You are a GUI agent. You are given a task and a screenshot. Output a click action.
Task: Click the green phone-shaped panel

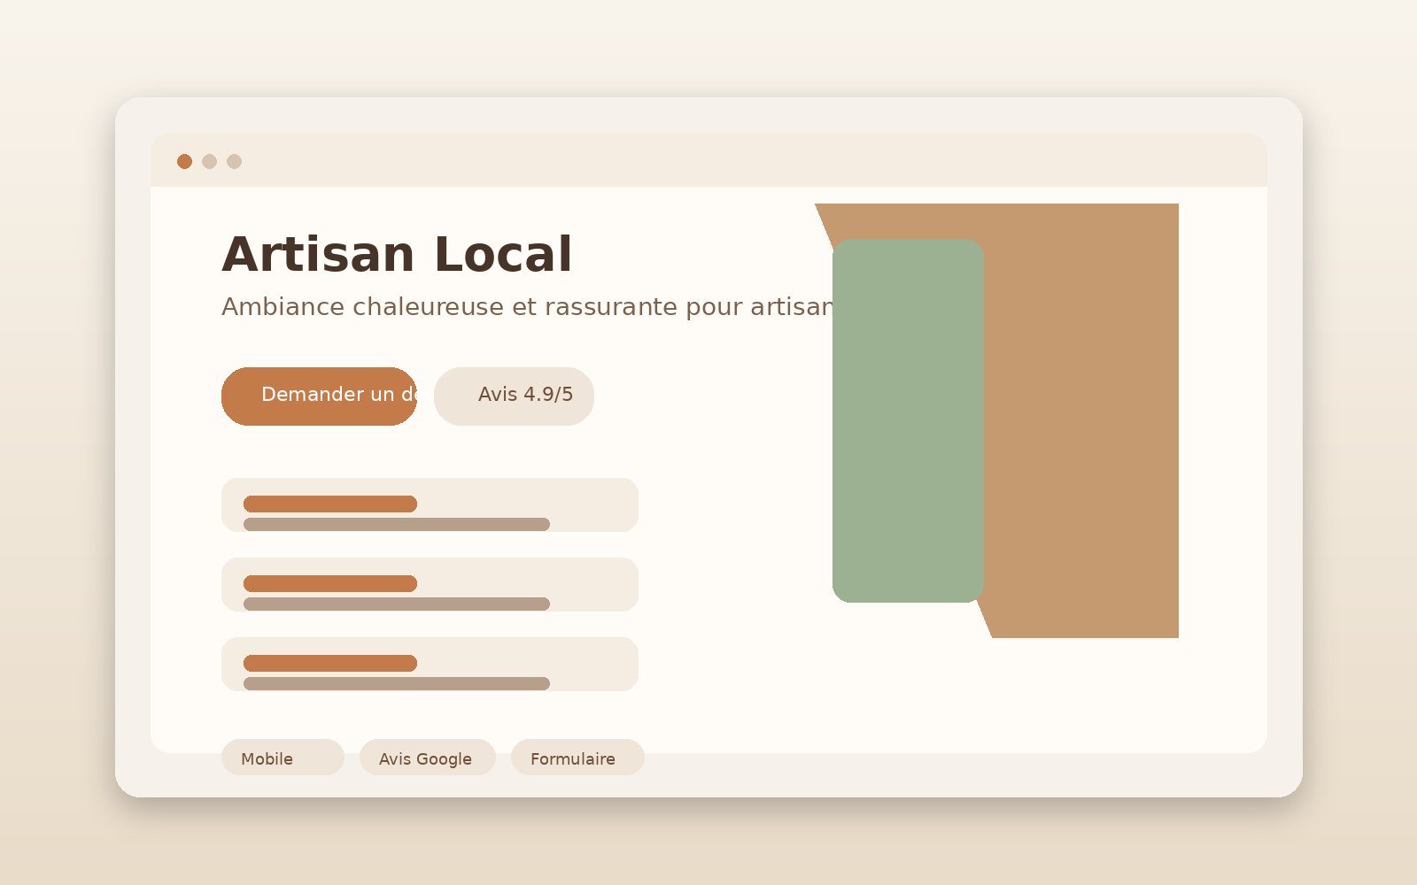pyautogui.click(x=908, y=420)
